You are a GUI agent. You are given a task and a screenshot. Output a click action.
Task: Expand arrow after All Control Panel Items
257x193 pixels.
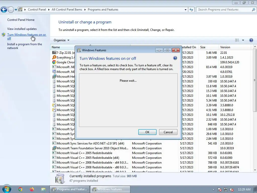coord(85,10)
